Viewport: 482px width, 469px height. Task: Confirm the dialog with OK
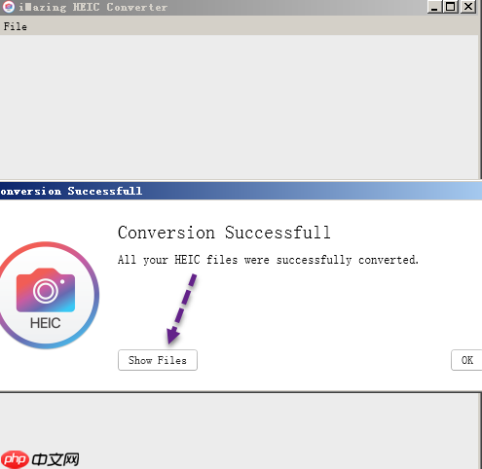coord(466,360)
